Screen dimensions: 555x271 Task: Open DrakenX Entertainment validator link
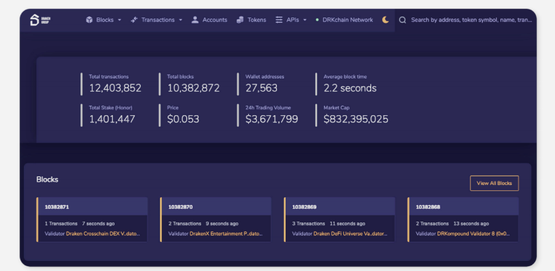click(226, 234)
